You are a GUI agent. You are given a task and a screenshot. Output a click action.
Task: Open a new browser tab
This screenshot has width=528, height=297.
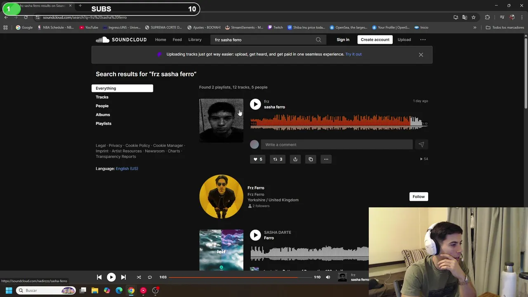(80, 6)
